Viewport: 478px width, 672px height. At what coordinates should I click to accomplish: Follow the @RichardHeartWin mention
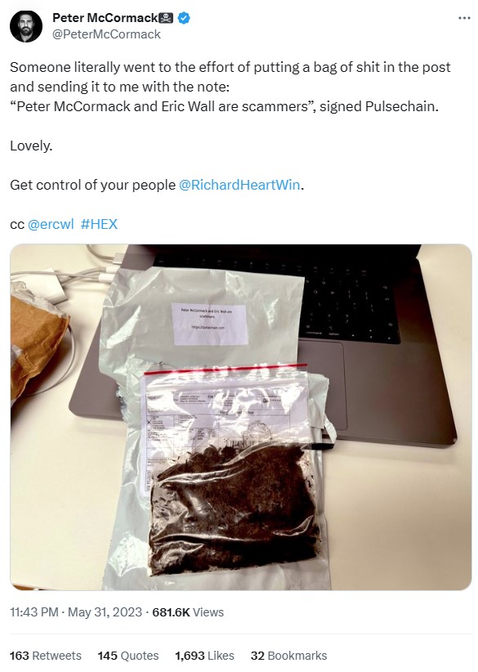click(239, 185)
